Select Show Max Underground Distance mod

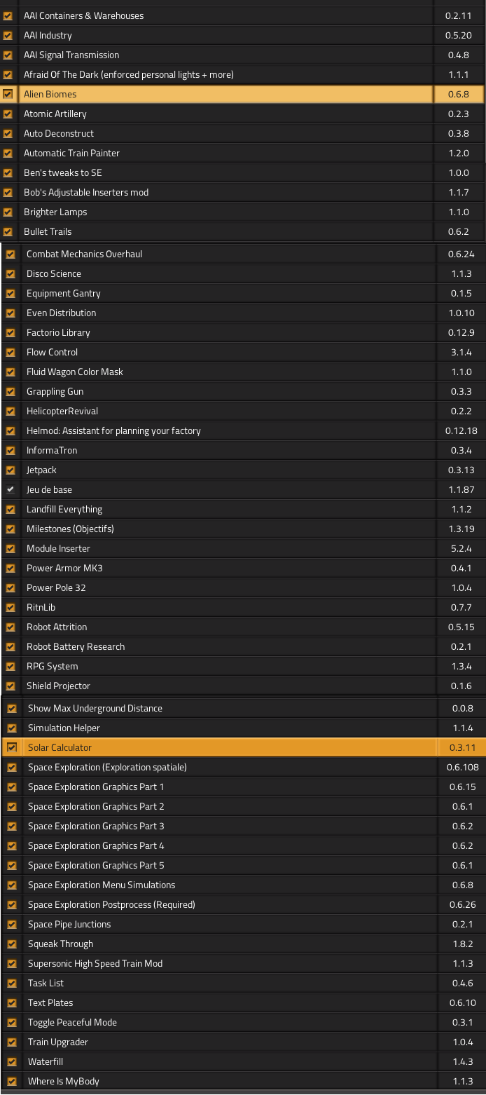coord(230,708)
